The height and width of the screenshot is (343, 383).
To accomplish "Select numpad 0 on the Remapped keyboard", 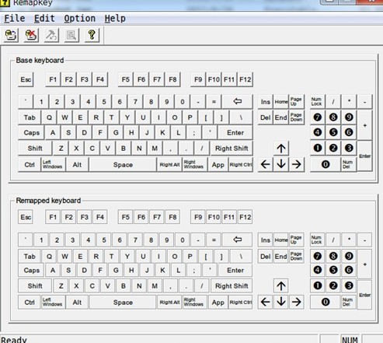I will [x=326, y=302].
